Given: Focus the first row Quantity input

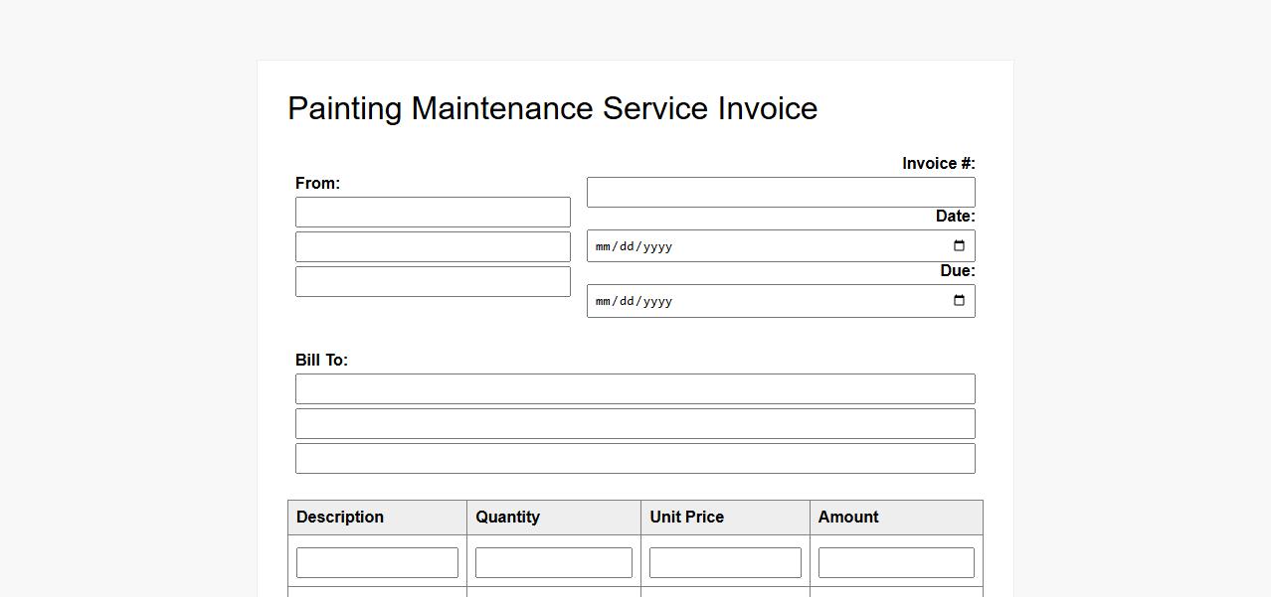Looking at the screenshot, I should 553,562.
